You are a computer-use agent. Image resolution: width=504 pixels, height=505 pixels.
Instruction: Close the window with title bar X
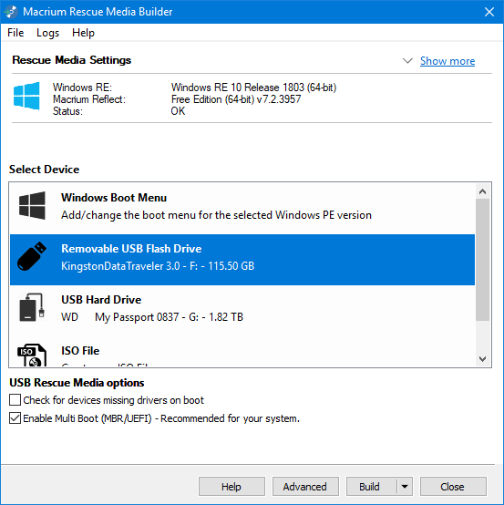tap(489, 12)
